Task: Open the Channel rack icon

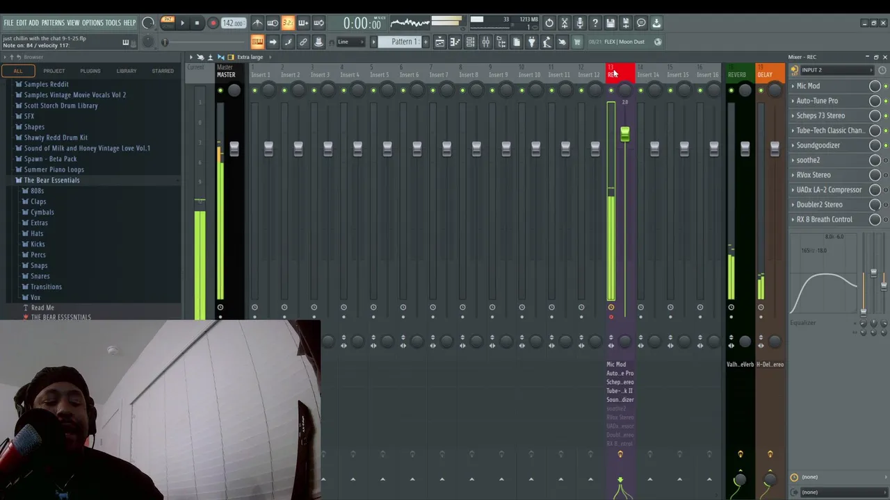Action: pos(470,42)
